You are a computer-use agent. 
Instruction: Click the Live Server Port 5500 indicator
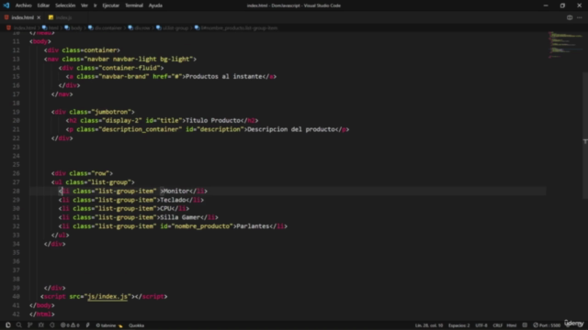547,325
